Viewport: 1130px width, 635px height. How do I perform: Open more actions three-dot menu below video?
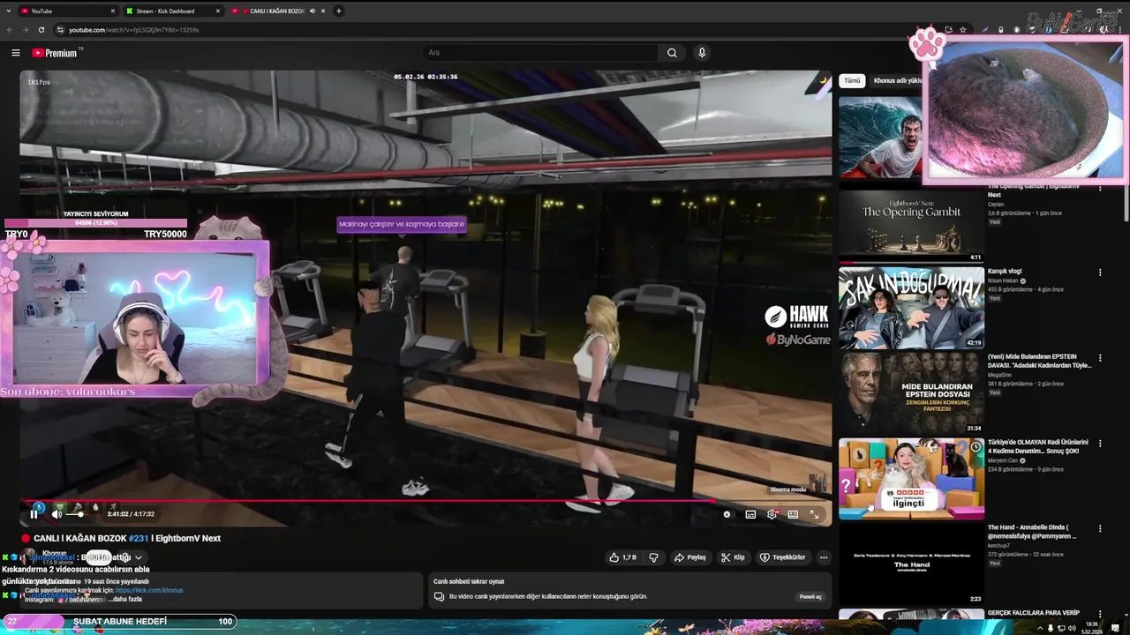click(824, 557)
